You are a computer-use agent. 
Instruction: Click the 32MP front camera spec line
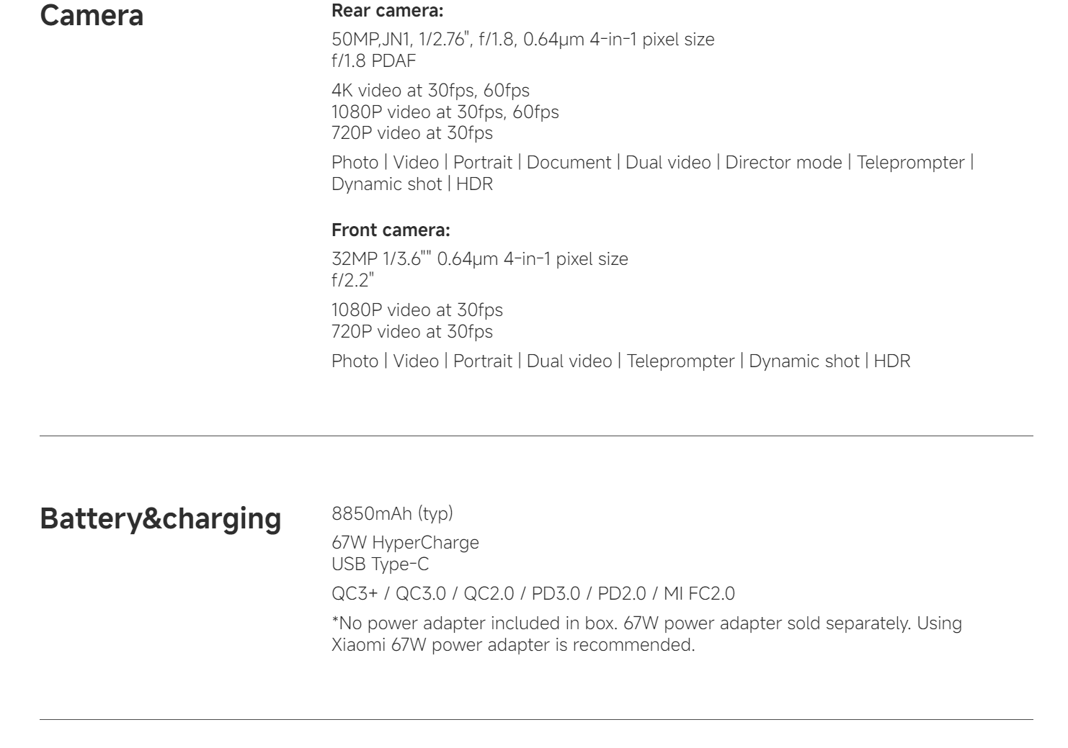tap(480, 259)
